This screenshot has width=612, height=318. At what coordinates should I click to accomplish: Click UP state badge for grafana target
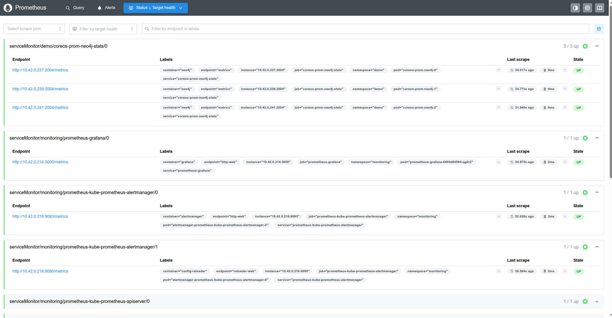pyautogui.click(x=579, y=162)
